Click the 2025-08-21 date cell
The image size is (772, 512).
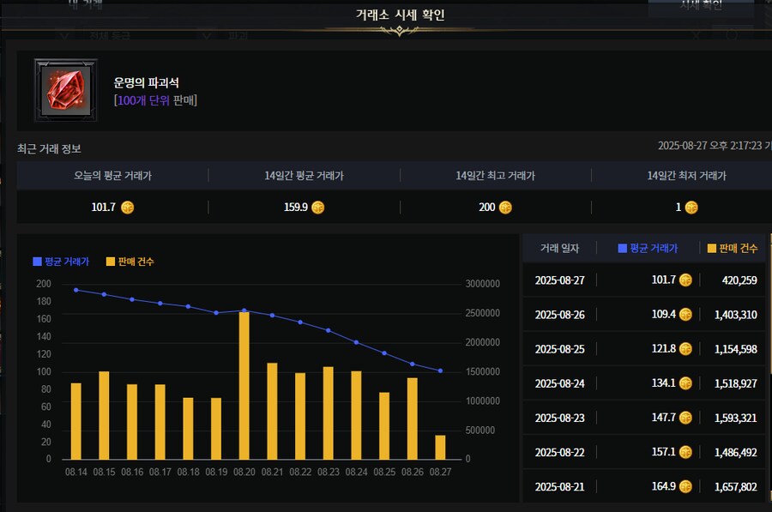[x=560, y=487]
